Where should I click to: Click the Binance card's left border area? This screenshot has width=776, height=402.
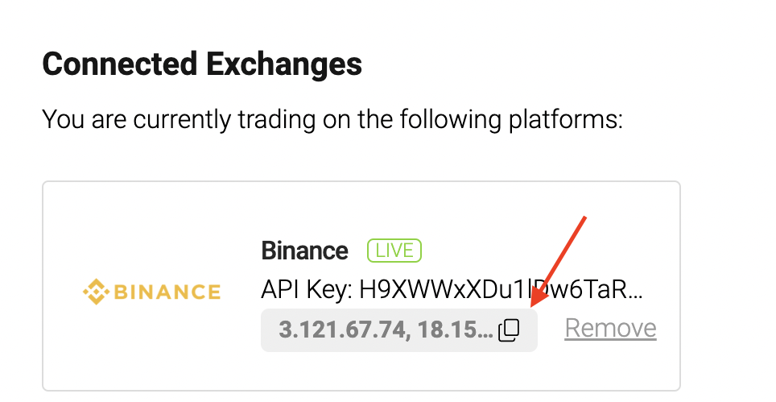click(x=43, y=286)
